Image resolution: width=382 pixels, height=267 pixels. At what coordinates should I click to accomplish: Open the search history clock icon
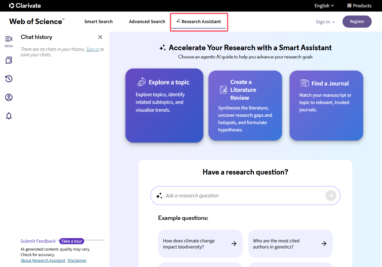click(9, 79)
